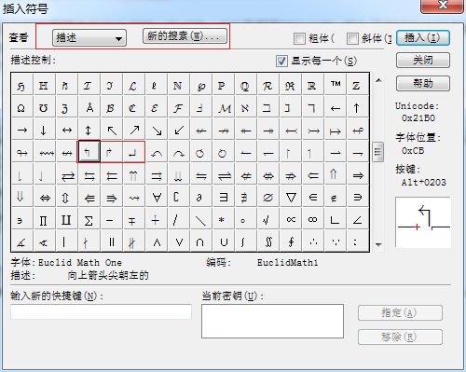The height and width of the screenshot is (372, 466).
Task: Click the symbol grid scroll down arrow
Action: coord(378,244)
